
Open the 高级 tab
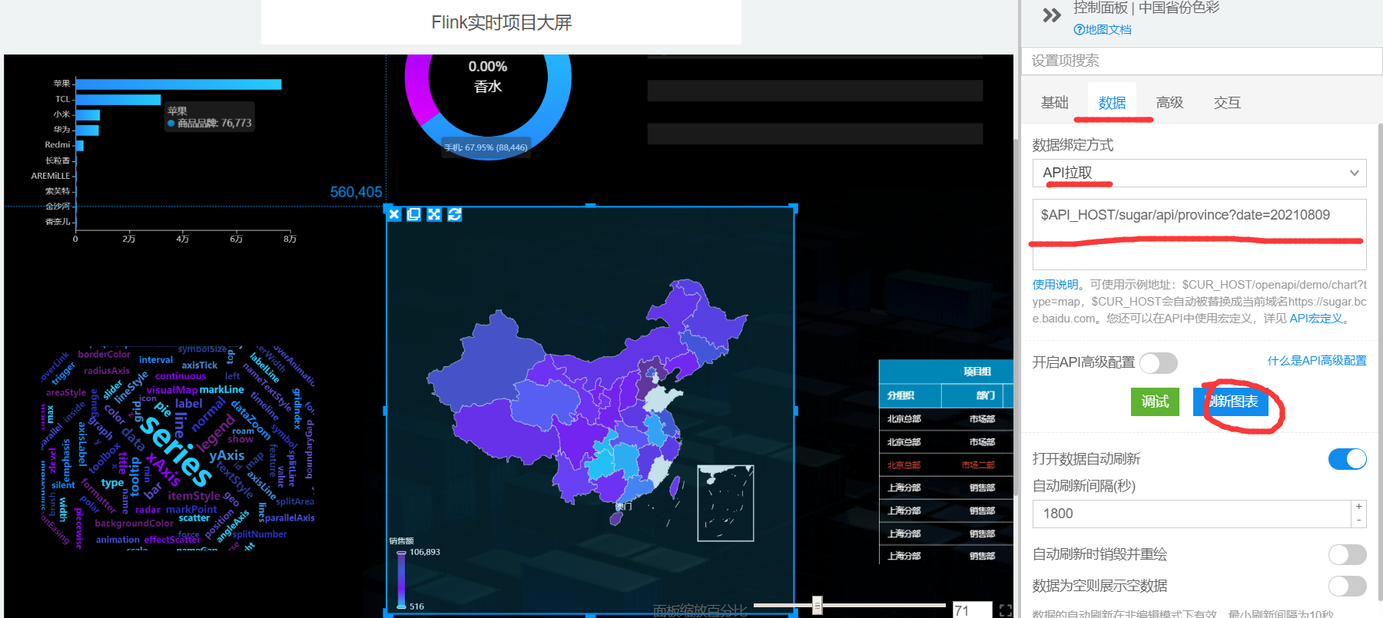click(x=1169, y=103)
